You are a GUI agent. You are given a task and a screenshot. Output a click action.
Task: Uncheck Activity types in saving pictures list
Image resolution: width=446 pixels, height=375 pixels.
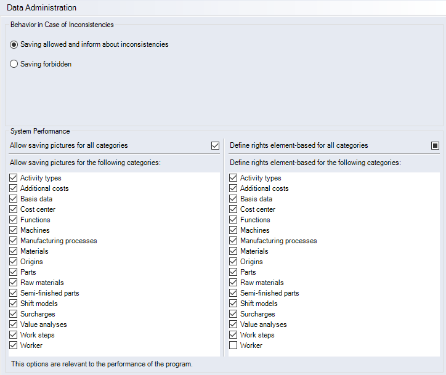click(x=14, y=178)
